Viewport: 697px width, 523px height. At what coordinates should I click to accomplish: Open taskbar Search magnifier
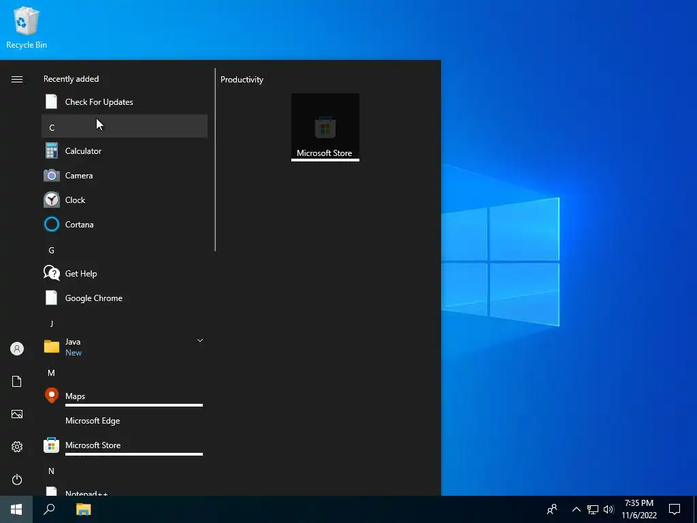click(49, 509)
